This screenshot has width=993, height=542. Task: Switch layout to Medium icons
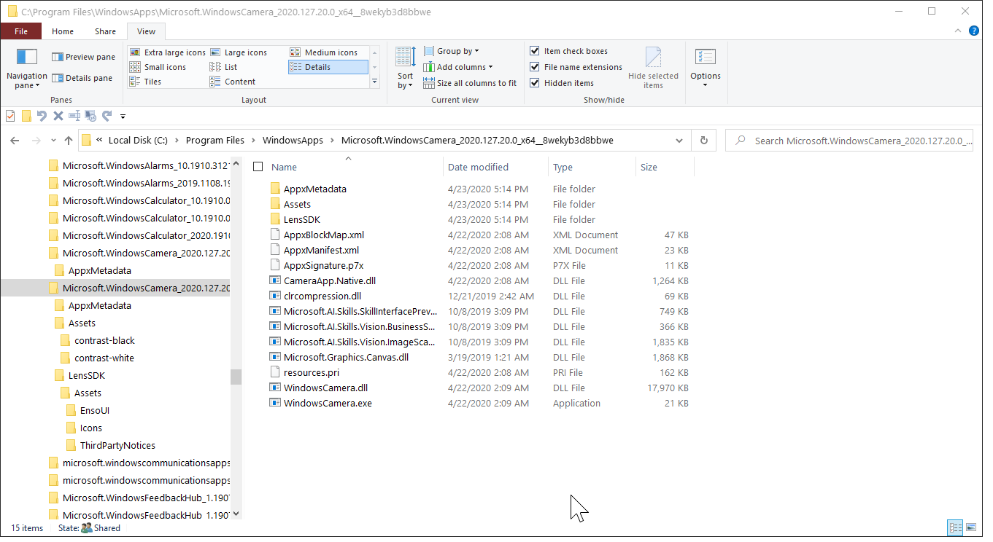point(324,52)
